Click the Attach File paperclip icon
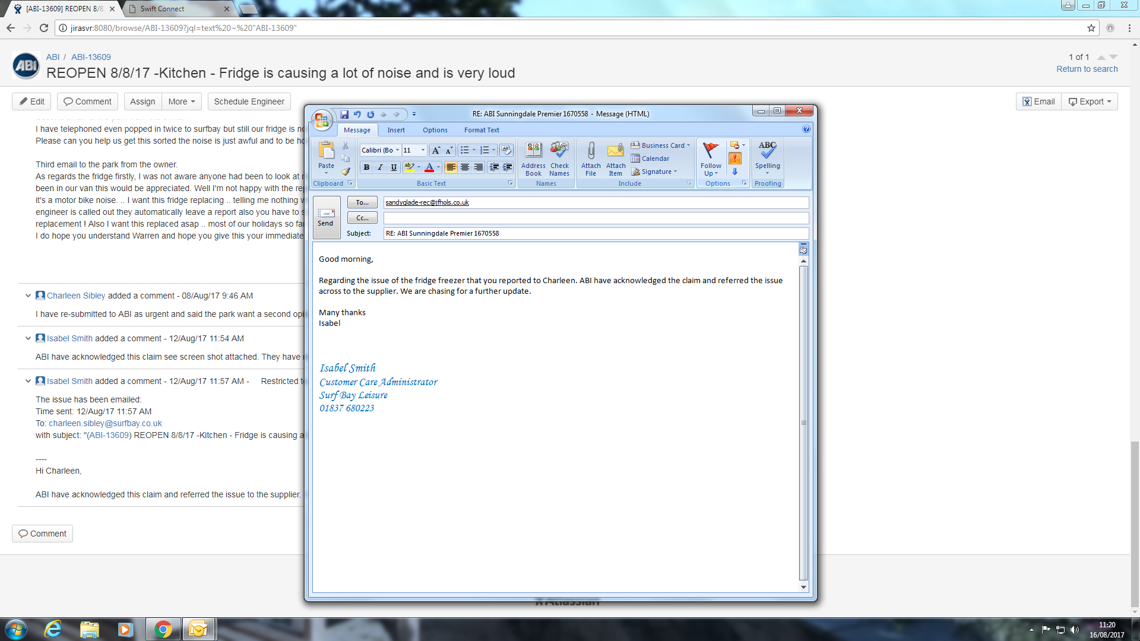The width and height of the screenshot is (1140, 641). pos(591,151)
